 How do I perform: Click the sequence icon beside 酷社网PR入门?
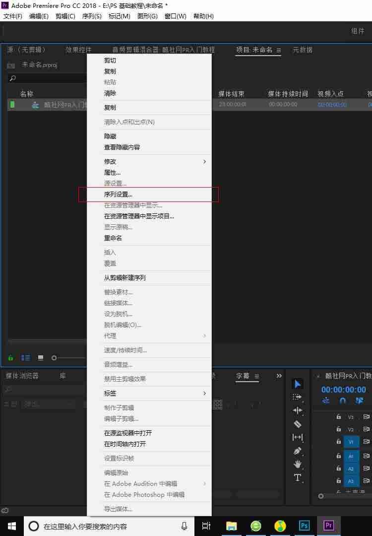(35, 105)
